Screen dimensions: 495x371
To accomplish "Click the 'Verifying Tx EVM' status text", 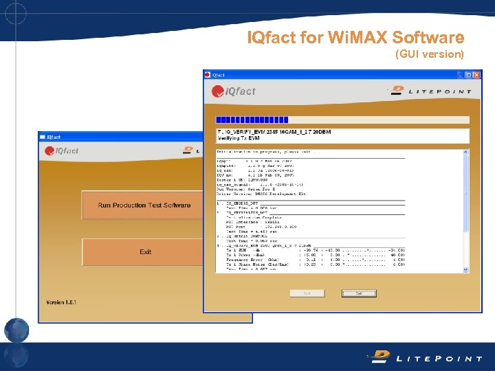I will pyautogui.click(x=239, y=138).
